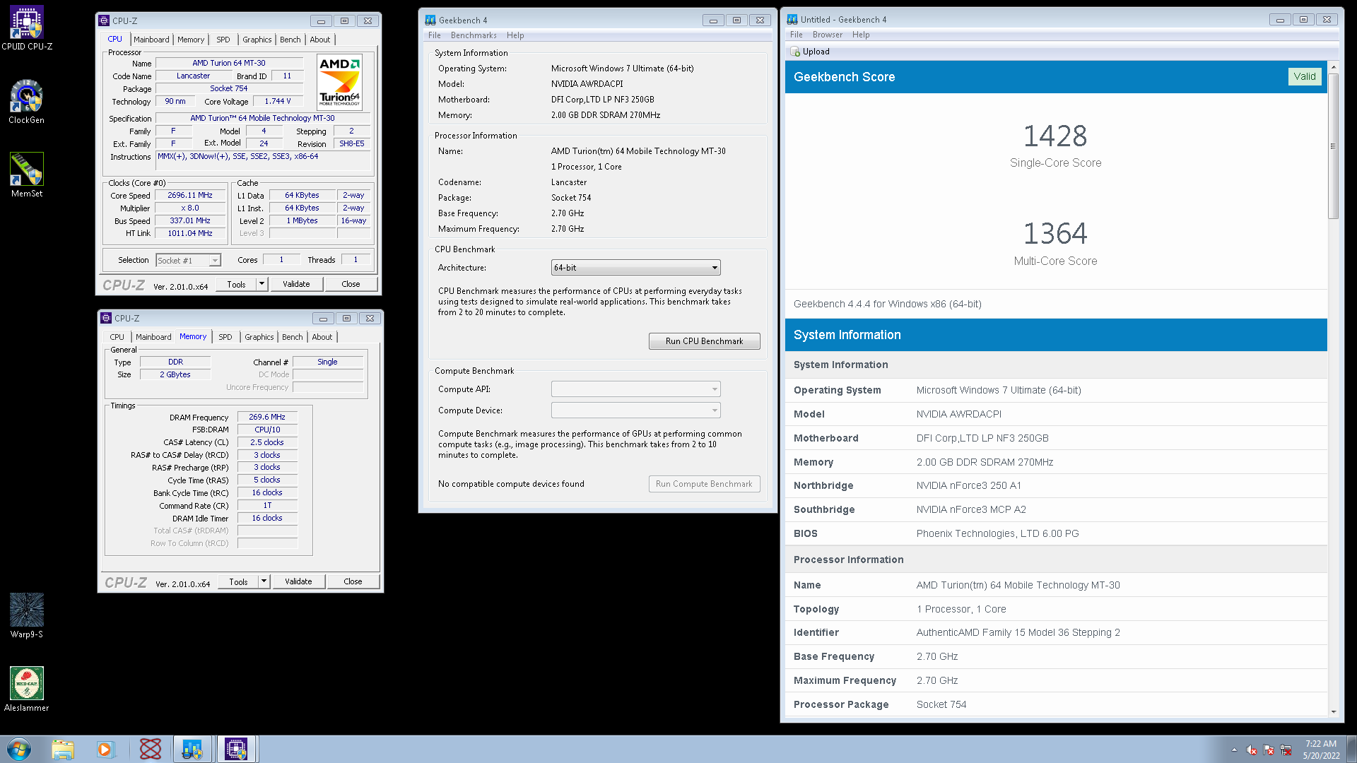Image resolution: width=1357 pixels, height=763 pixels.
Task: Switch to Geekbench taskbar button
Action: (x=192, y=749)
